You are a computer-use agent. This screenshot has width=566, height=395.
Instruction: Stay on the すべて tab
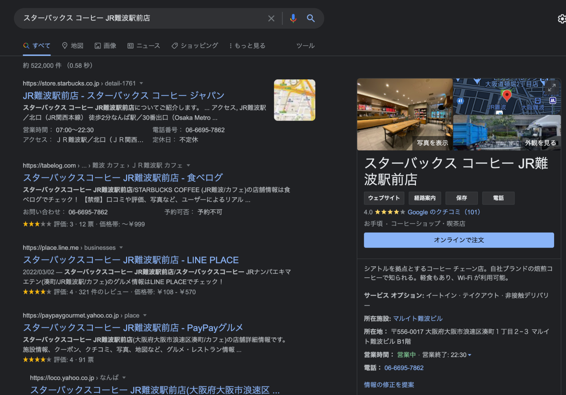pyautogui.click(x=37, y=46)
